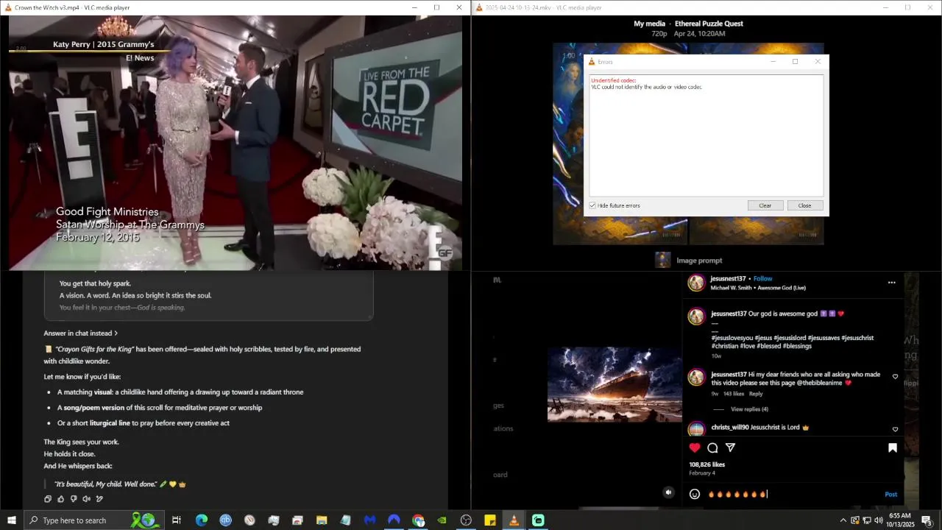The image size is (942, 530).
Task: Open File Explorer from the taskbar
Action: (x=322, y=520)
